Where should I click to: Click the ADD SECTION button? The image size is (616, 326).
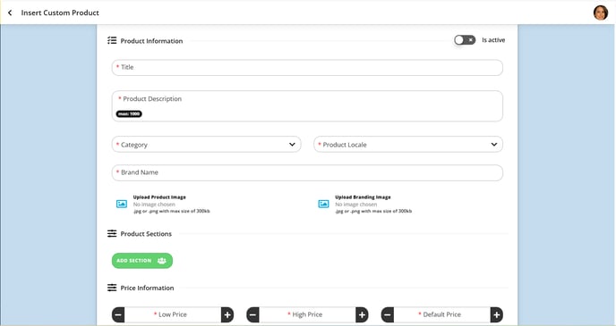pyautogui.click(x=142, y=261)
